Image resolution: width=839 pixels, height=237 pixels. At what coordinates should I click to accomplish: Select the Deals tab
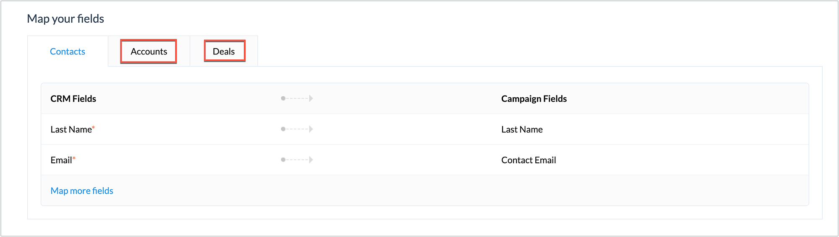coord(224,52)
